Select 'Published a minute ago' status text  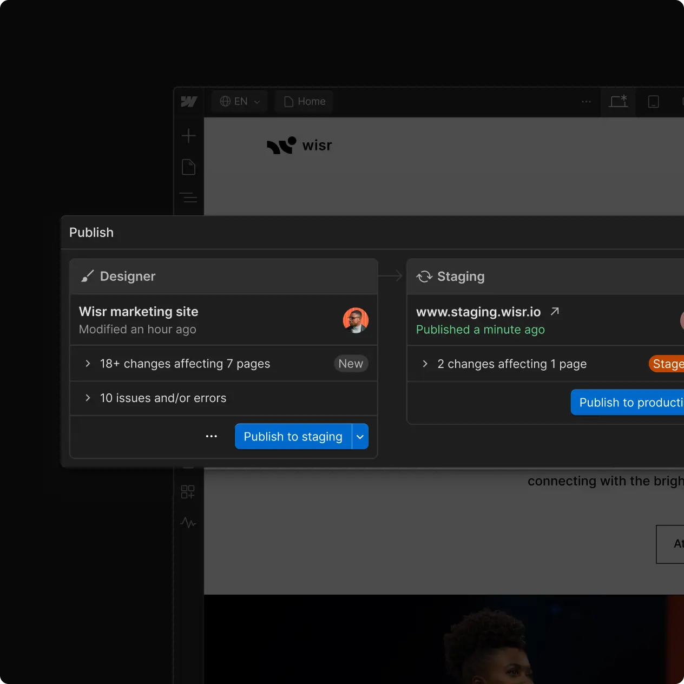481,330
